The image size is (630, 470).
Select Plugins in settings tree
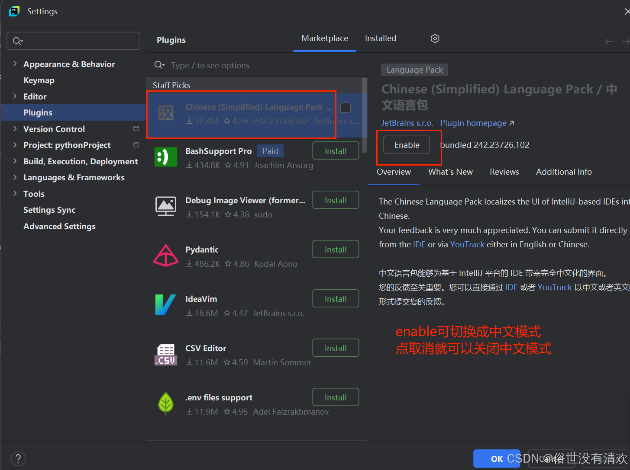point(73,112)
